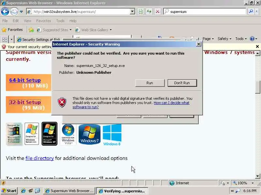Click the security shield icon in information bar
This screenshot has height=195, width=261.
click(x=4, y=47)
